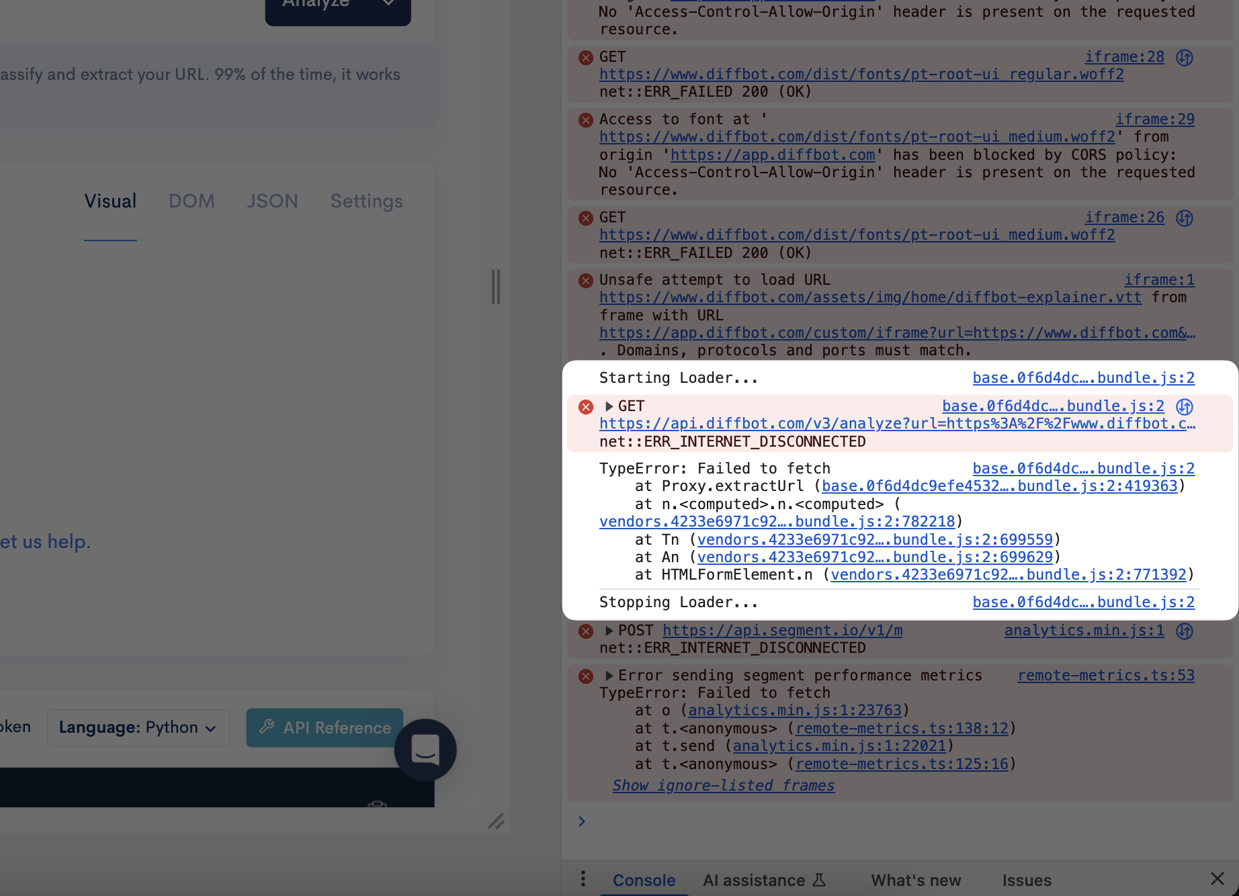Click the 'et us help.' link
Viewport: 1239px width, 896px height.
point(45,541)
